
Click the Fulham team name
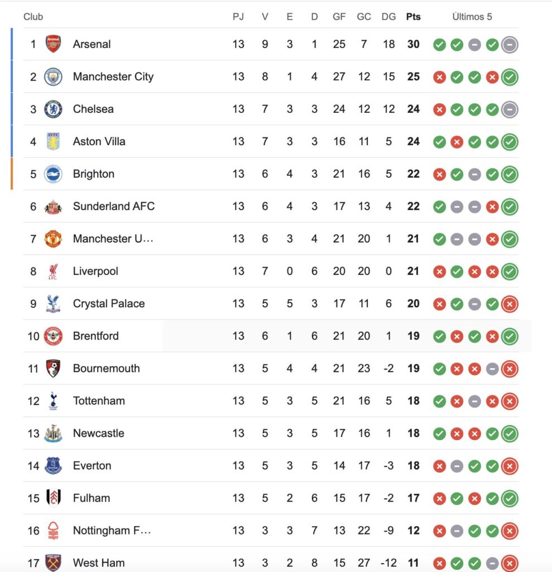[92, 498]
